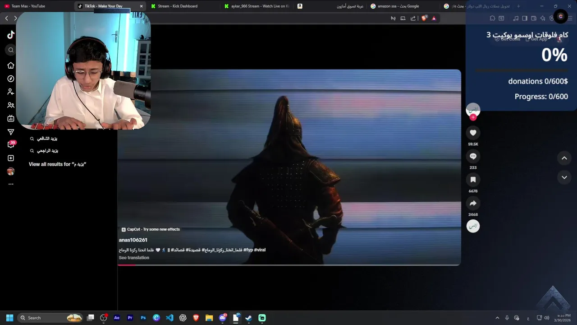577x325 pixels.
Task: Click the taskbar Search box
Action: point(50,318)
